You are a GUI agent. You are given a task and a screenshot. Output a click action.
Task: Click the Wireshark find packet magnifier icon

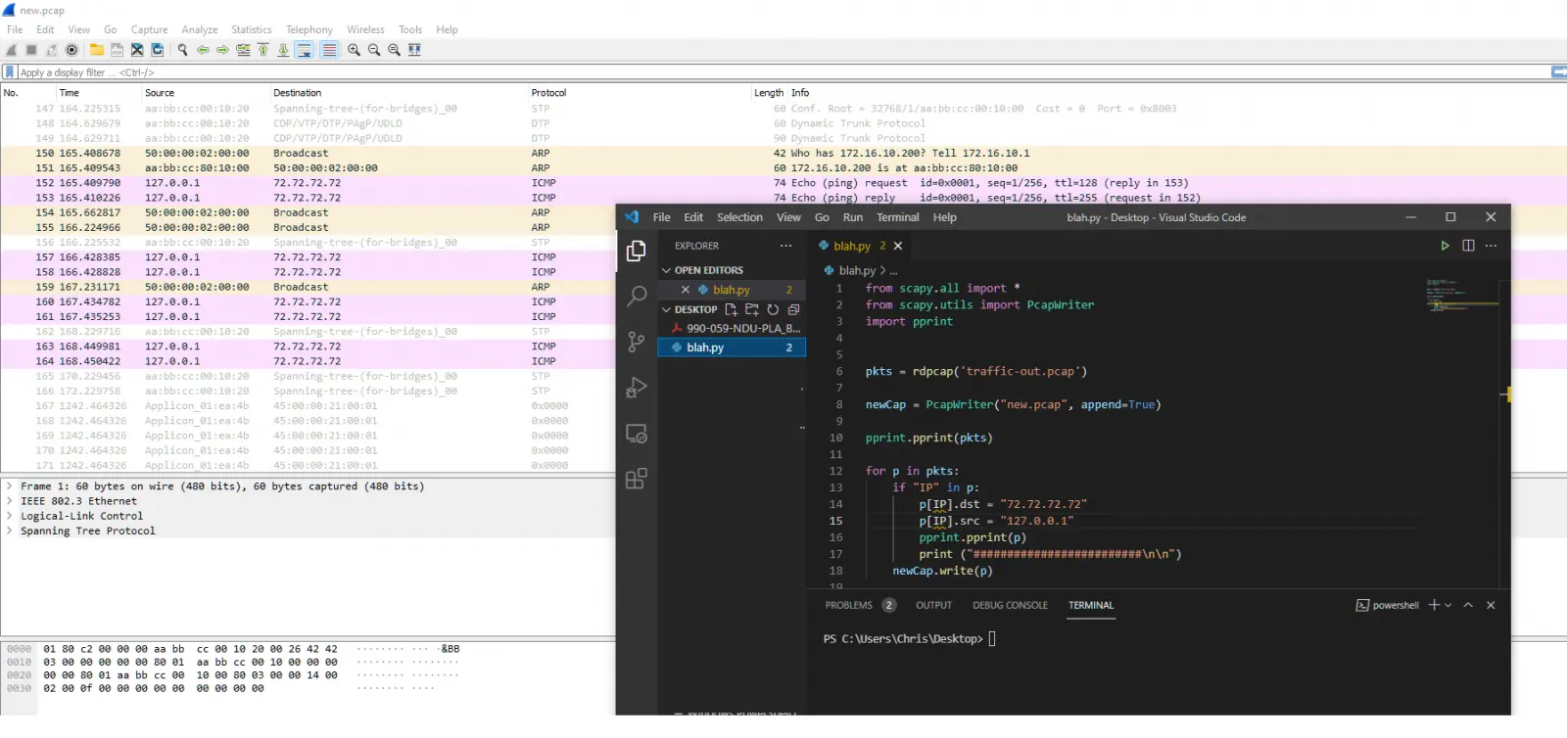pyautogui.click(x=182, y=50)
